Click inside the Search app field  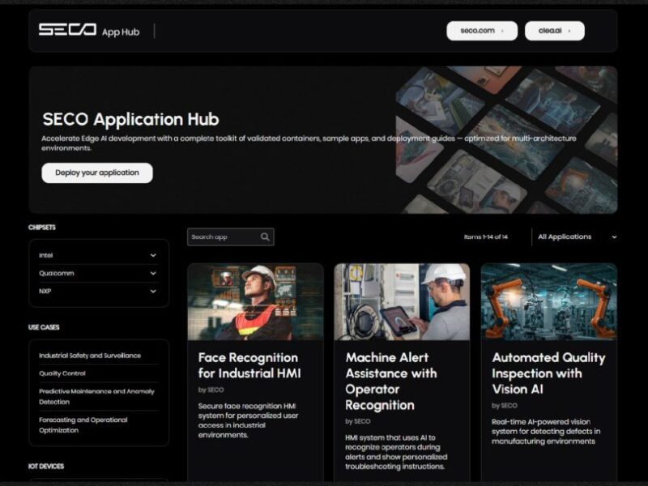point(223,237)
